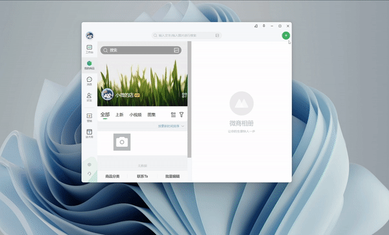Click the 批量编辑 button

172,176
